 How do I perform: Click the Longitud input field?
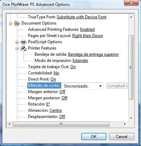click(x=117, y=86)
